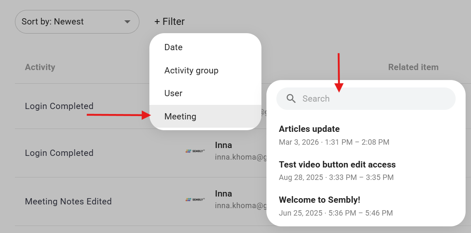Click Sembly logo in second Login Completed row

click(195, 151)
